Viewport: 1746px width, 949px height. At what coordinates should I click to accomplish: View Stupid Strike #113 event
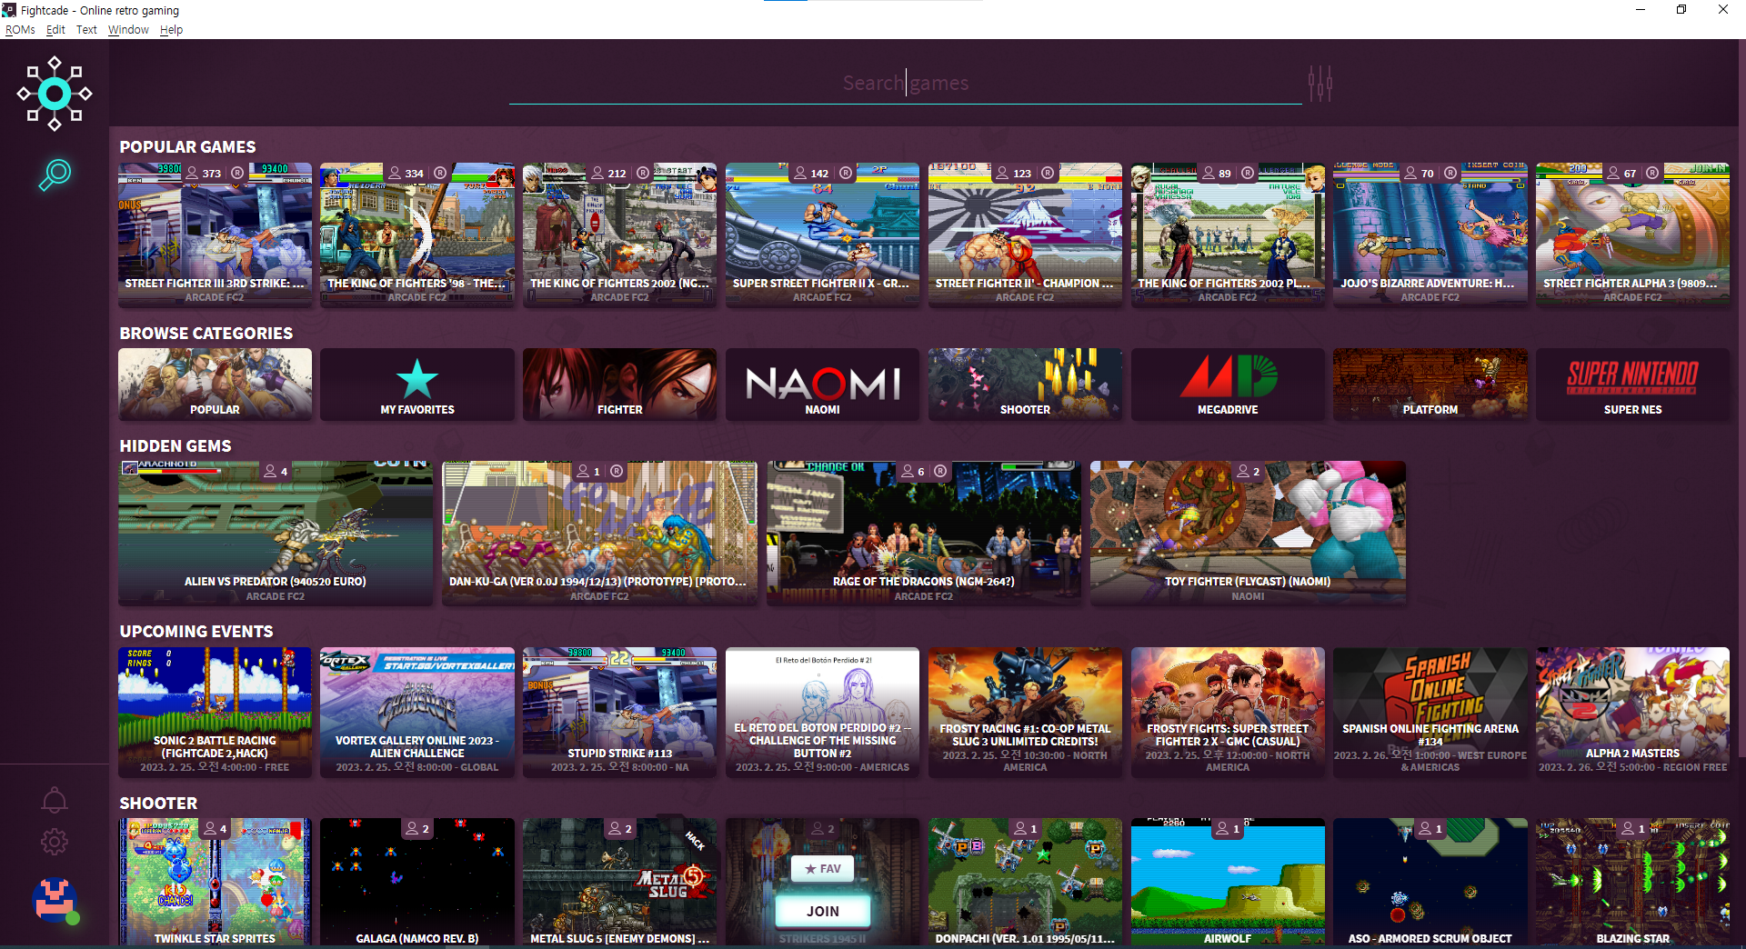point(619,712)
